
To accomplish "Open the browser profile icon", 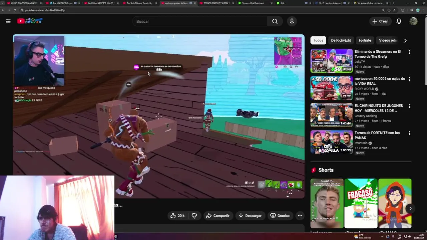I will coord(418,10).
